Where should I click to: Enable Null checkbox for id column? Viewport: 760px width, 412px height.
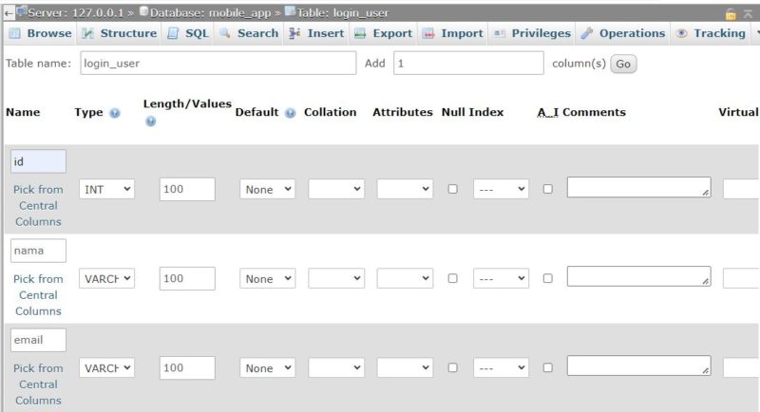coord(452,189)
